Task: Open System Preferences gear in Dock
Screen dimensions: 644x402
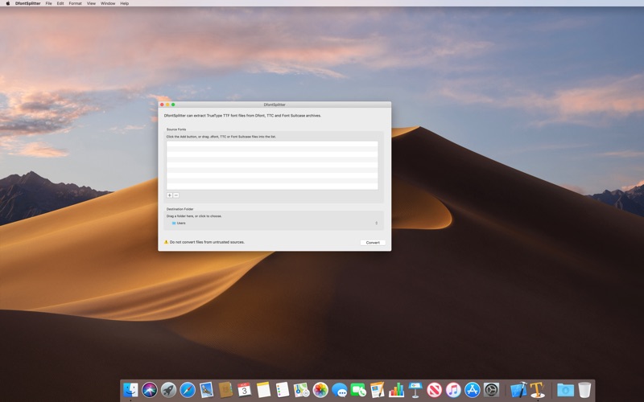Action: tap(491, 390)
